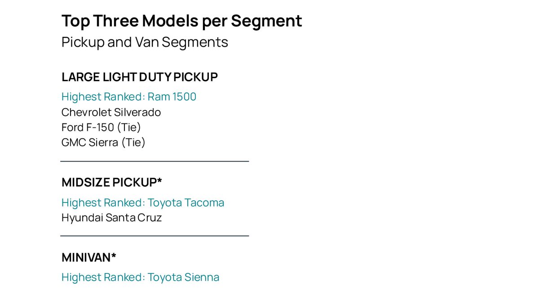Click the asterisk after 'MIDSIZE PICKUP'
Viewport: 539px width, 290px height.
(159, 181)
